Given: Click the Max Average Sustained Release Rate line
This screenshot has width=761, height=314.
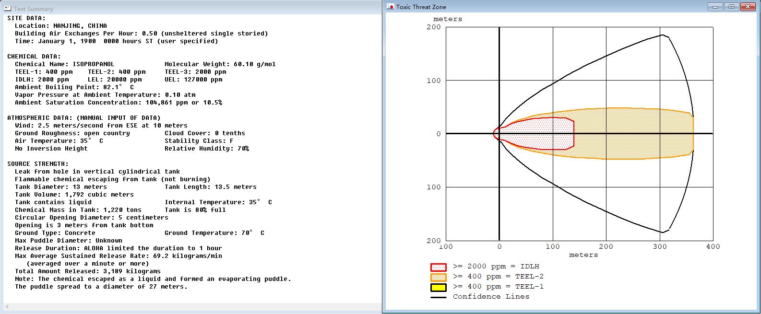Looking at the screenshot, I should [119, 256].
